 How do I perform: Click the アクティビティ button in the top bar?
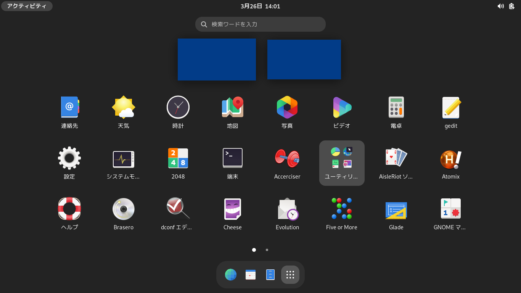coord(27,6)
